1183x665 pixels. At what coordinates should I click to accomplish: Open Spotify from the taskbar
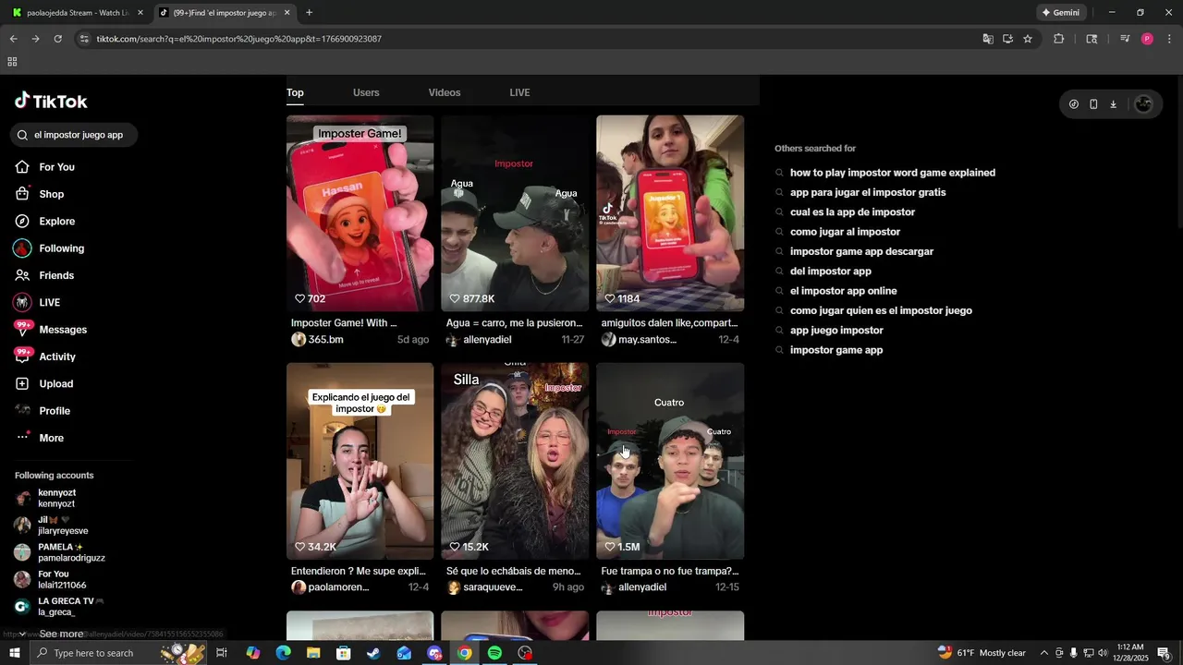[x=494, y=653]
